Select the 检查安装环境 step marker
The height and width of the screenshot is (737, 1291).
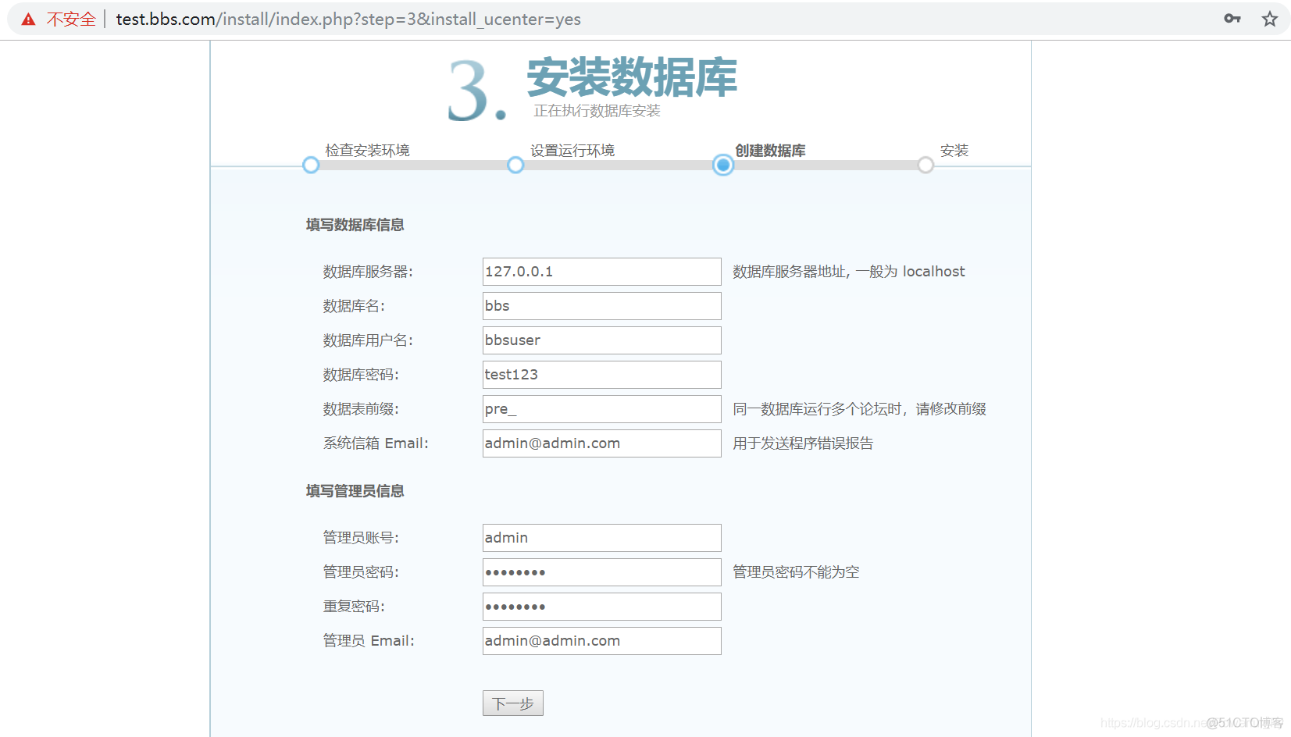[311, 166]
